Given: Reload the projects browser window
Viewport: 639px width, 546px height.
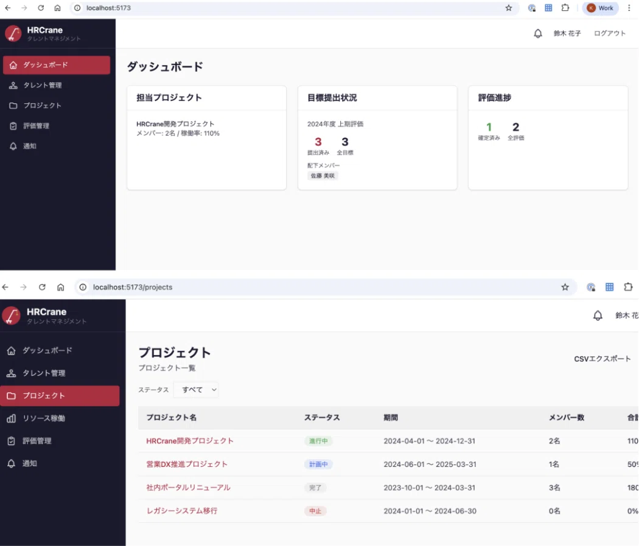Looking at the screenshot, I should (42, 287).
